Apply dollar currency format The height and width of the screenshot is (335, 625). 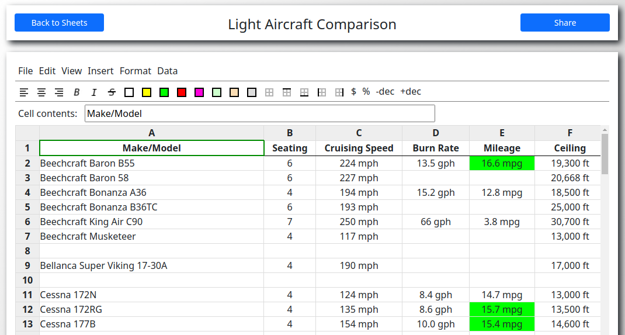(353, 92)
